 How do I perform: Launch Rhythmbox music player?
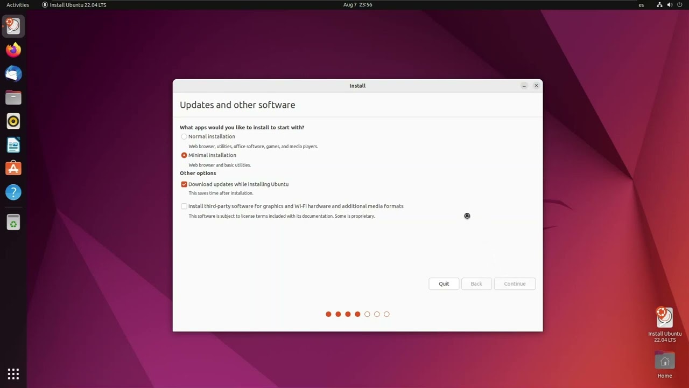(x=13, y=121)
